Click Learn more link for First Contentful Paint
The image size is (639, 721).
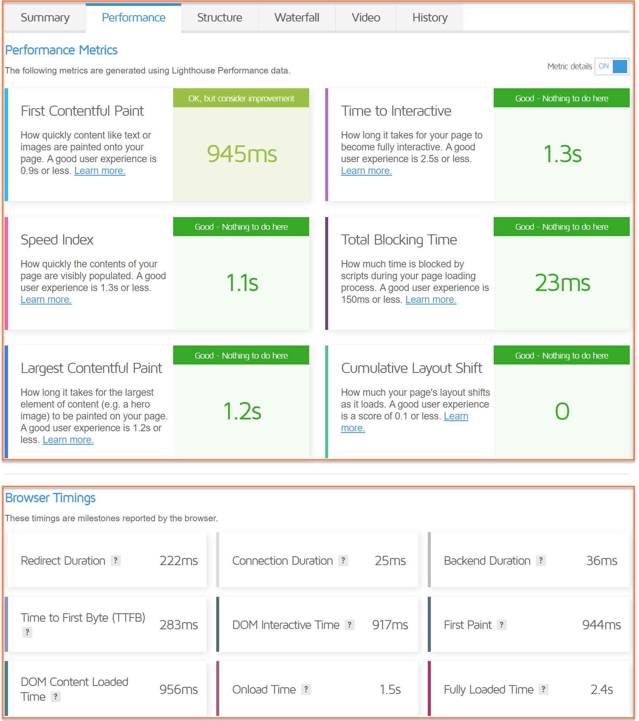click(x=100, y=171)
